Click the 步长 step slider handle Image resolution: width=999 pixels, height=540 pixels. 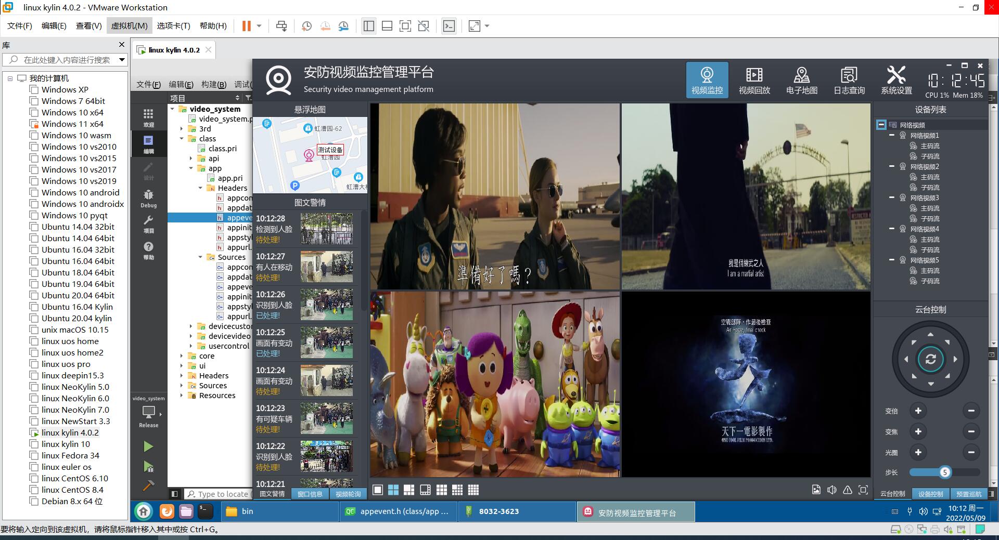(944, 472)
